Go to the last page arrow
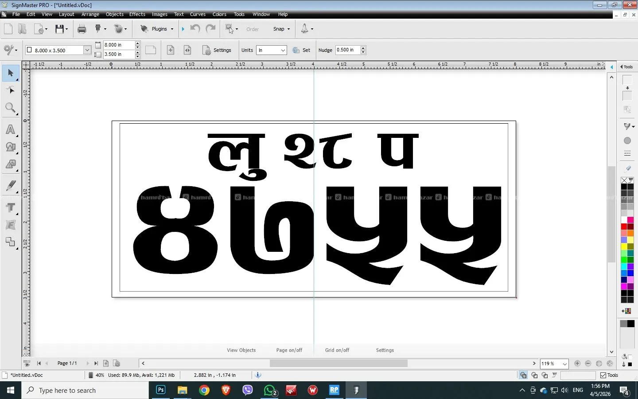 coord(96,364)
